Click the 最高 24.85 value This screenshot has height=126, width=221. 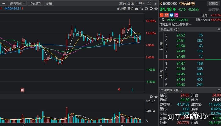[x=185, y=95]
